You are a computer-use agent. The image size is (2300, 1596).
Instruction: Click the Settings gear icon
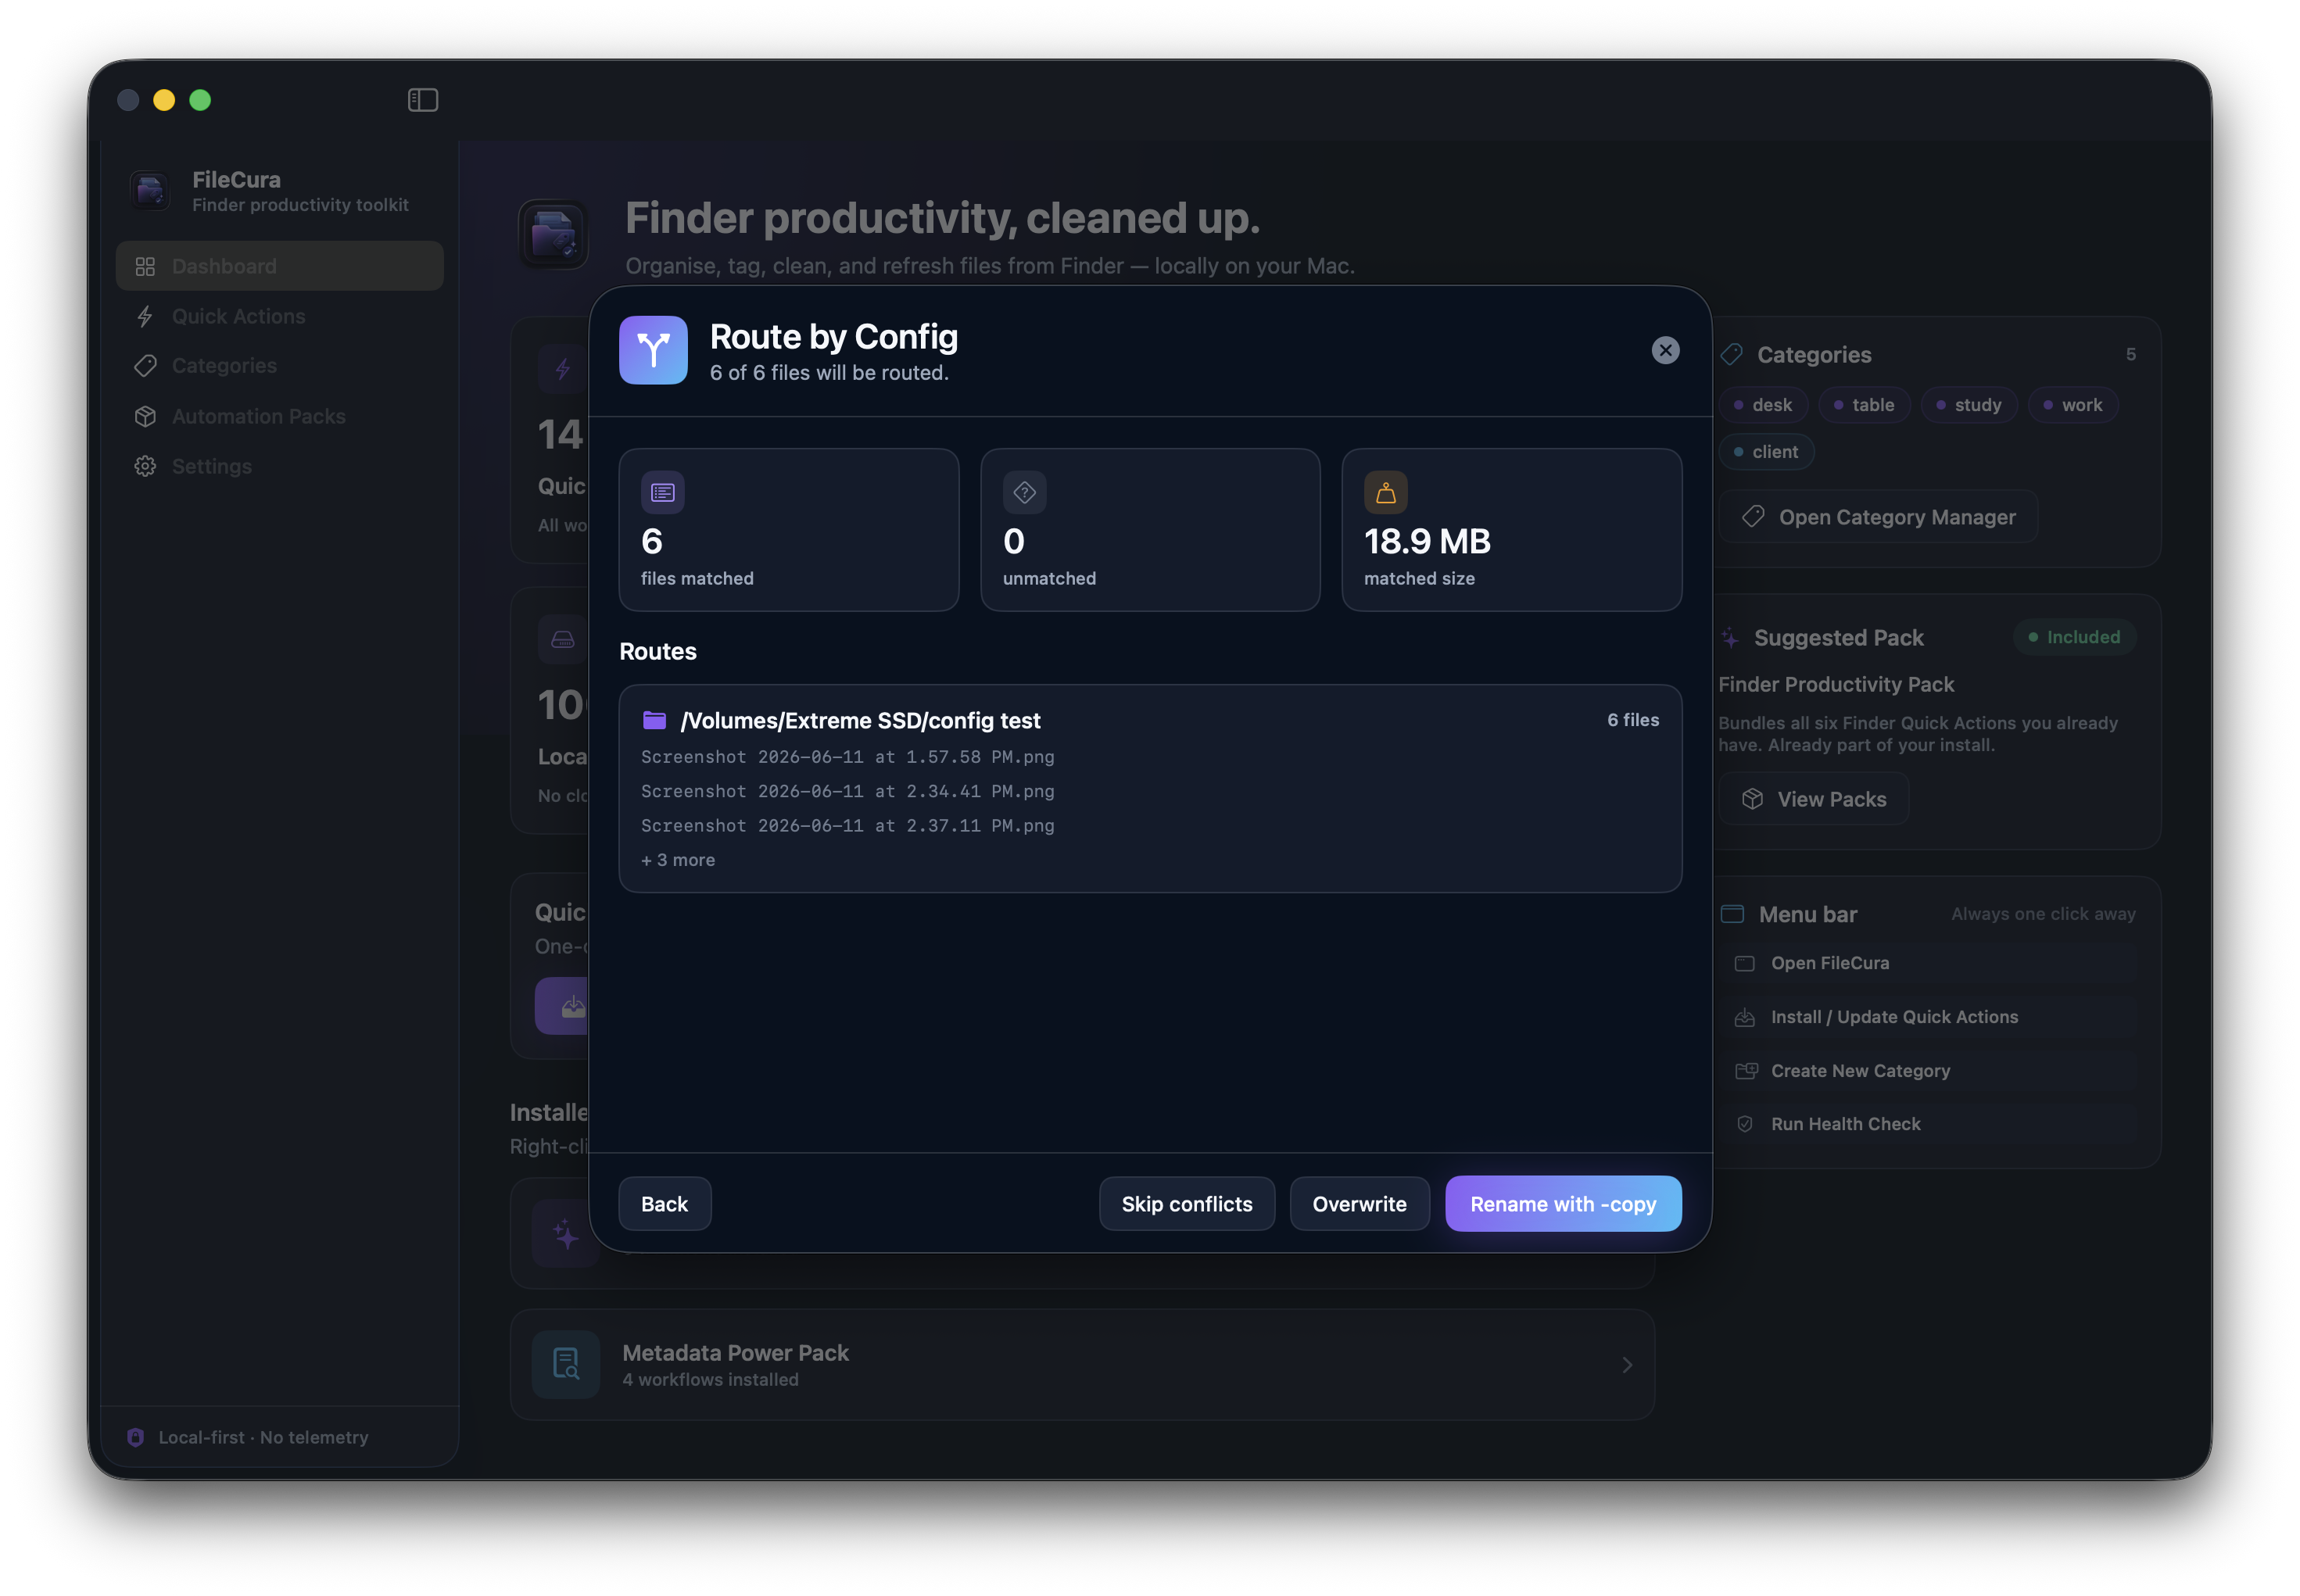(145, 466)
